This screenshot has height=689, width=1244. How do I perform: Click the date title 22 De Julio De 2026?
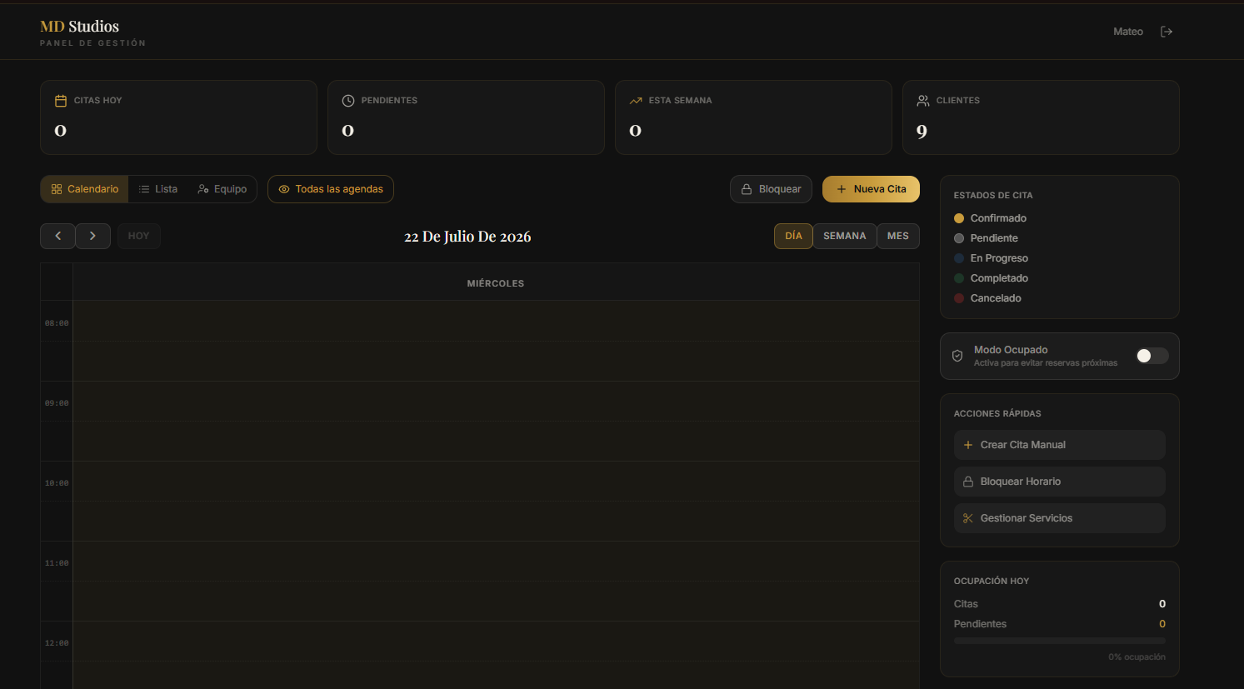(x=467, y=237)
